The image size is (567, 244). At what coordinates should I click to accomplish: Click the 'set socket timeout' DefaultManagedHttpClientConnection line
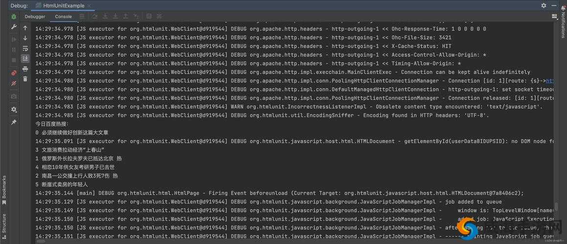295,89
